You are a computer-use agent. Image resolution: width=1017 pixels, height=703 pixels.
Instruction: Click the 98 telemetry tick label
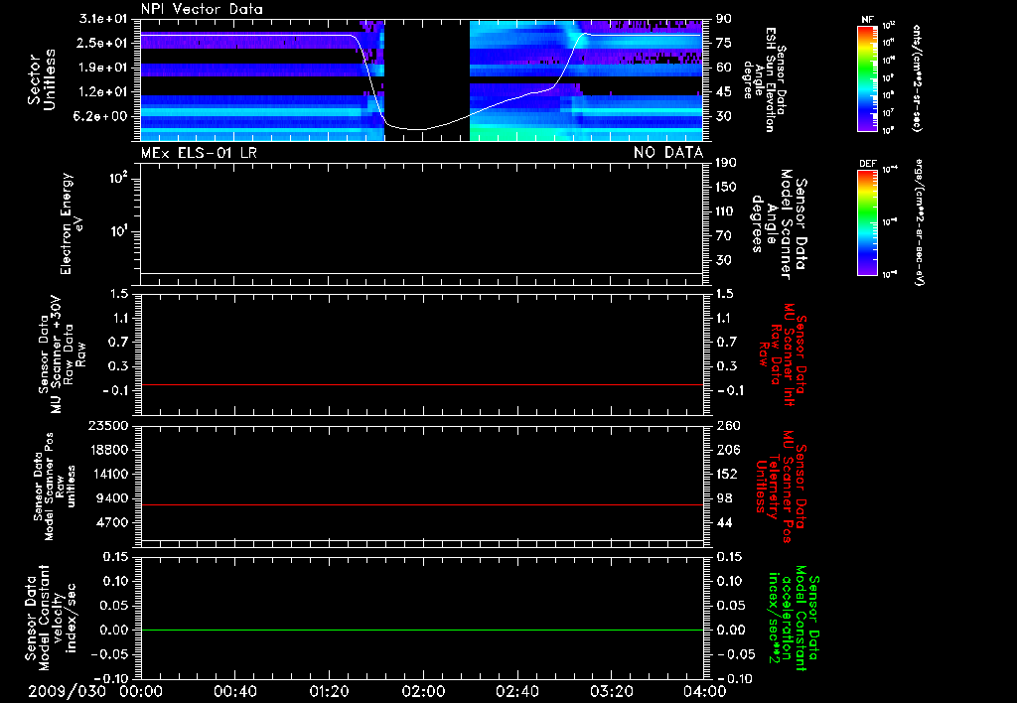pyautogui.click(x=723, y=498)
